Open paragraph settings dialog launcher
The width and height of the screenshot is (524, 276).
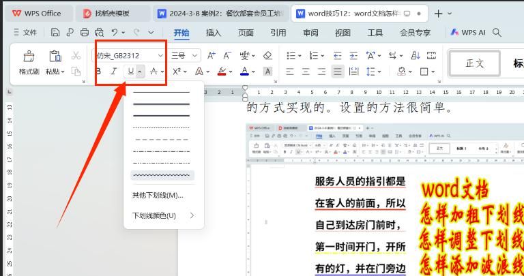[x=439, y=82]
